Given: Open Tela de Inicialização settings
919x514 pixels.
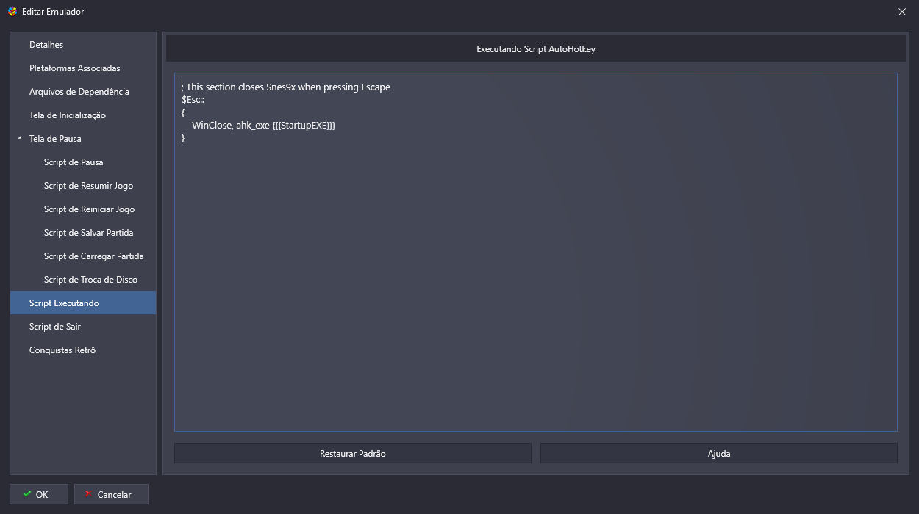Looking at the screenshot, I should coord(67,115).
